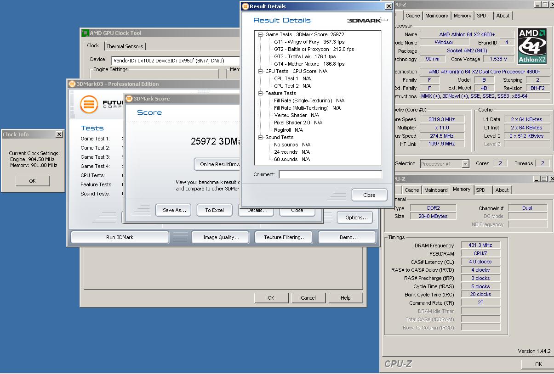
Task: Click the Comment input field
Action: pyautogui.click(x=330, y=174)
